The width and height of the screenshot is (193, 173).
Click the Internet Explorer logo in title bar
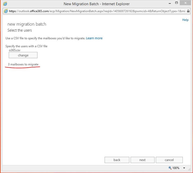pos(5,4)
